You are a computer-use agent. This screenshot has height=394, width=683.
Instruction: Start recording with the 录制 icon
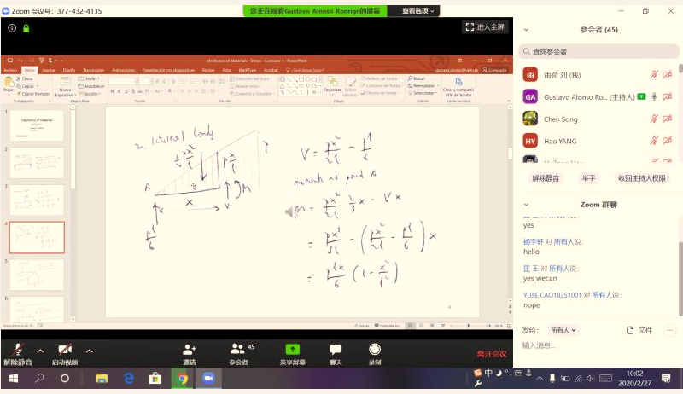tap(374, 350)
